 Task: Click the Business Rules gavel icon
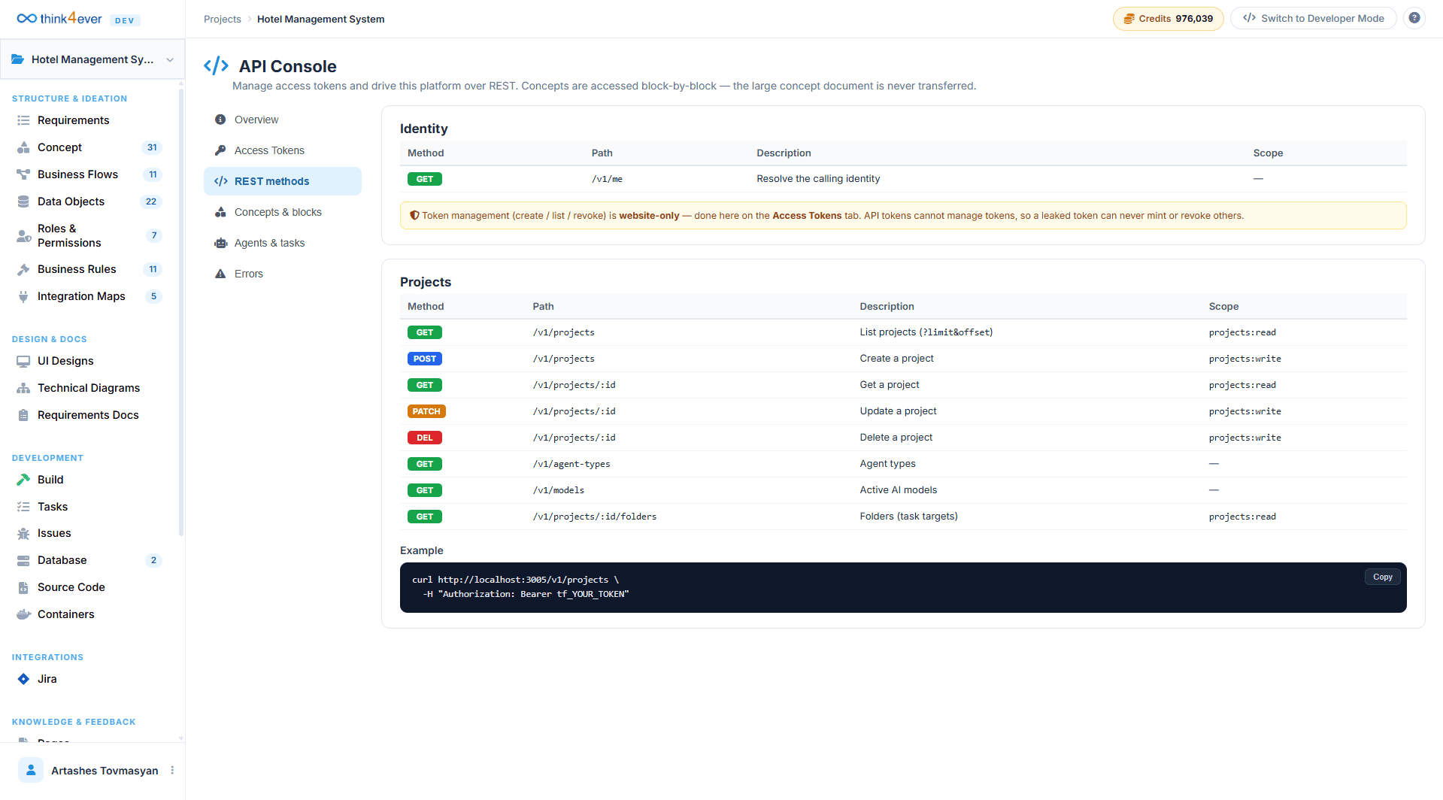(x=23, y=269)
